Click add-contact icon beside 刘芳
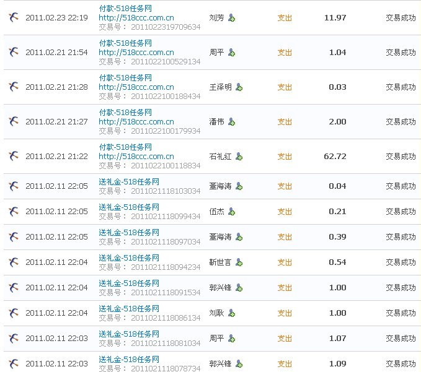The width and height of the screenshot is (421, 372). tap(231, 18)
